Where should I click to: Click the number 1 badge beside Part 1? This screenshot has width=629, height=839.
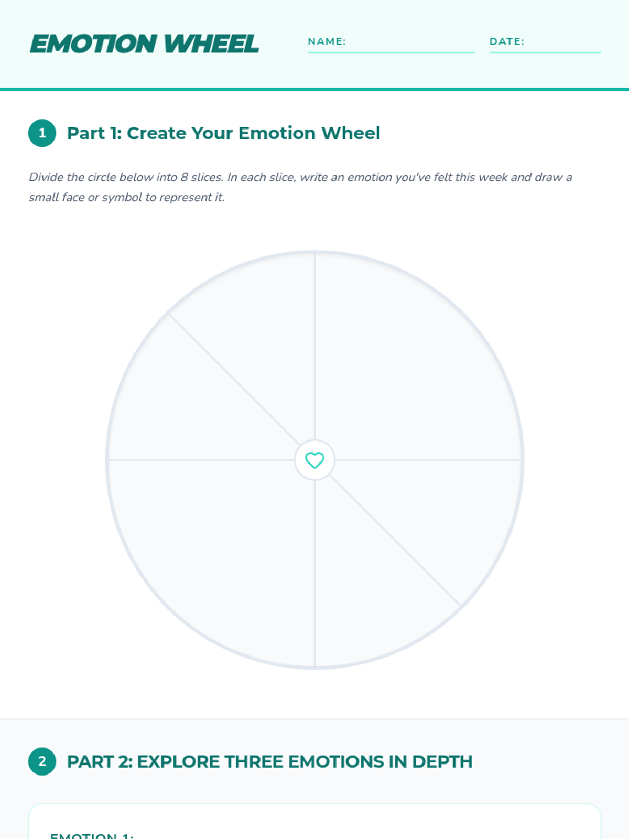42,133
